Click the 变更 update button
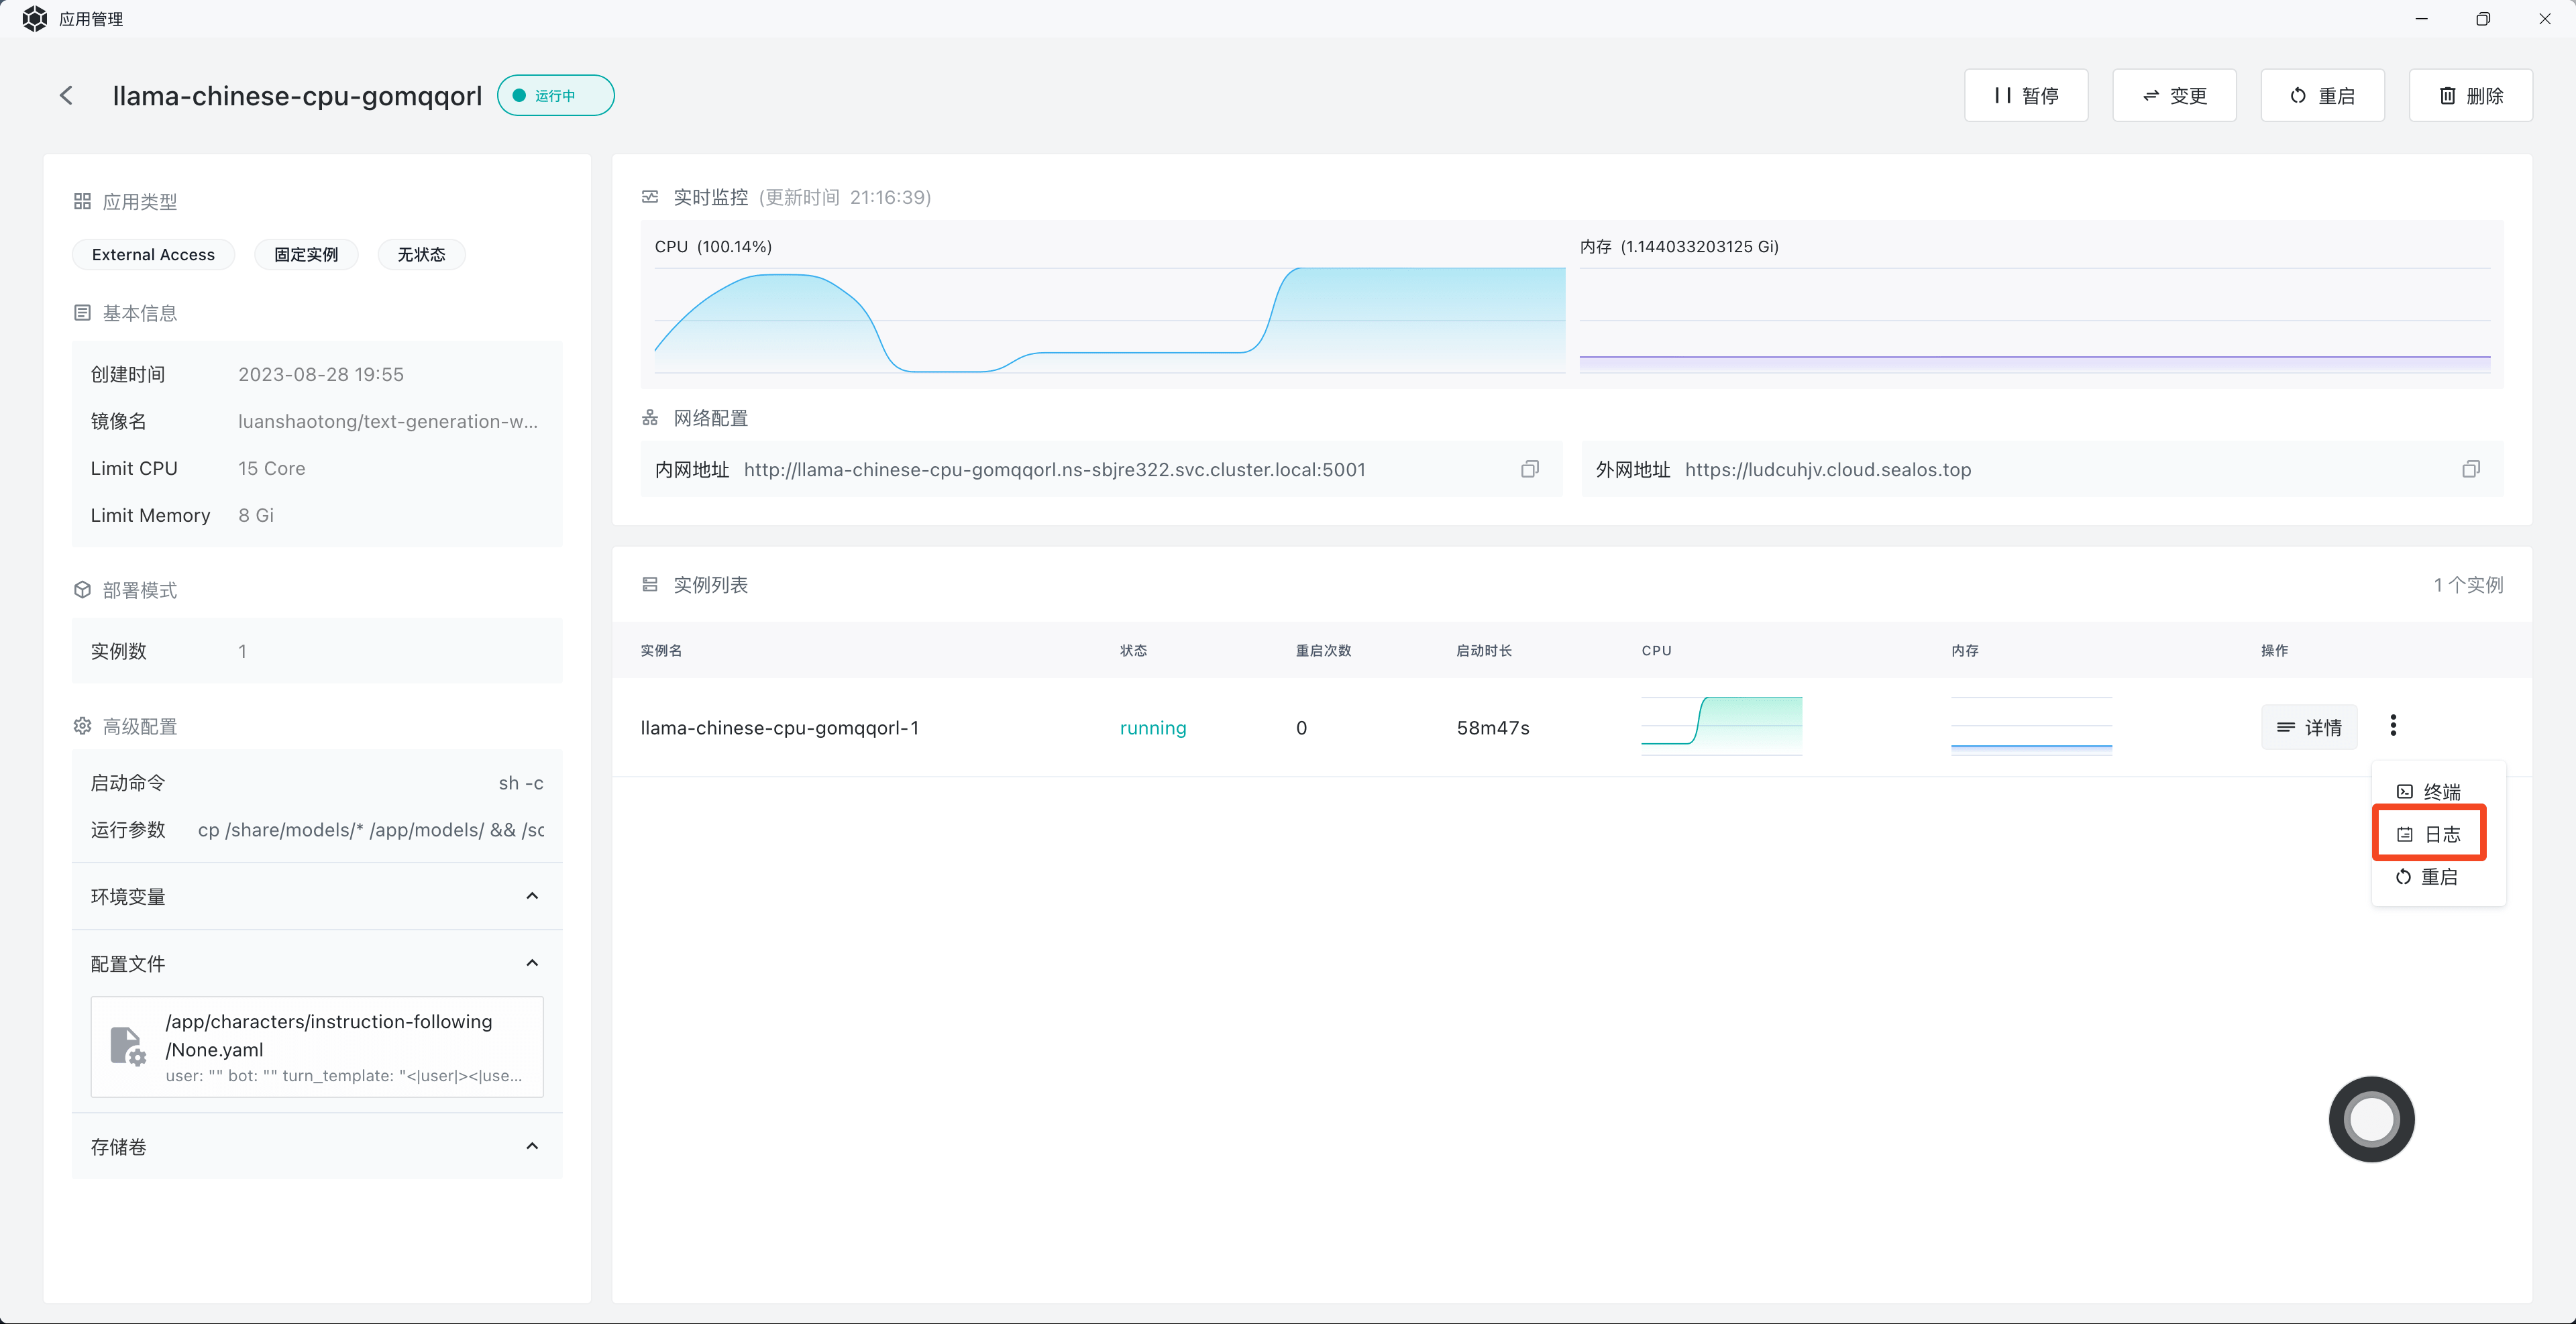The image size is (2576, 1324). coord(2174,96)
